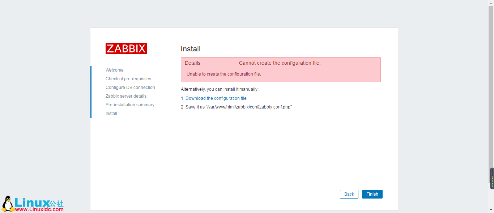Expand the Details error section
Image resolution: width=494 pixels, height=213 pixels.
[192, 63]
